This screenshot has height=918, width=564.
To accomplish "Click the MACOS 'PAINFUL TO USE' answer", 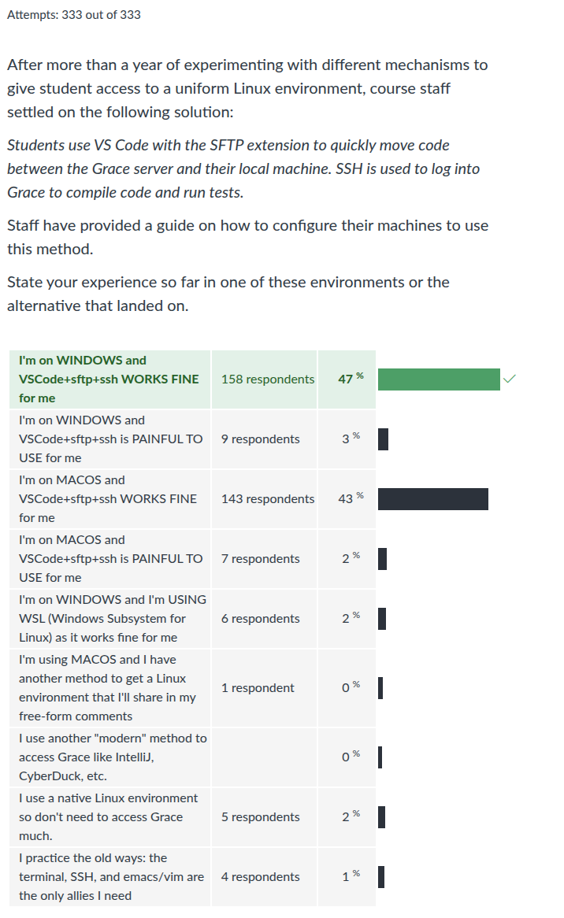I will [109, 558].
